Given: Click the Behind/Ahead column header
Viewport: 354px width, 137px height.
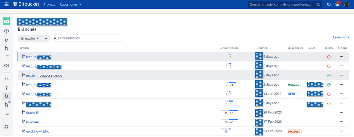Looking at the screenshot, I should [x=229, y=48].
